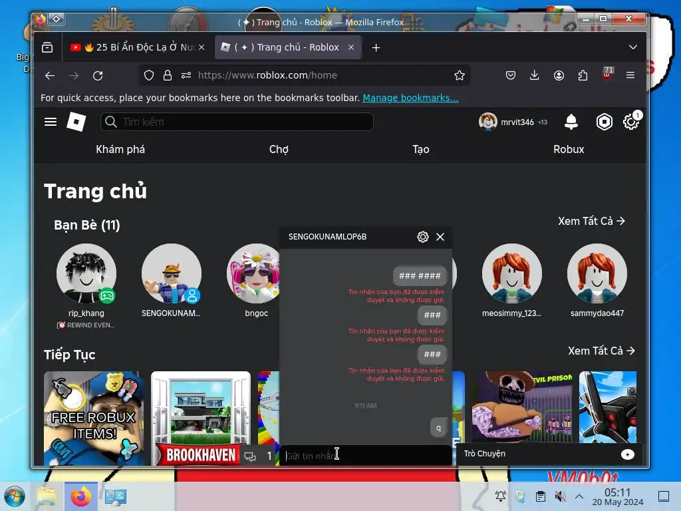The image size is (681, 511).
Task: Open the Firefox shield tracking protection
Action: [149, 76]
